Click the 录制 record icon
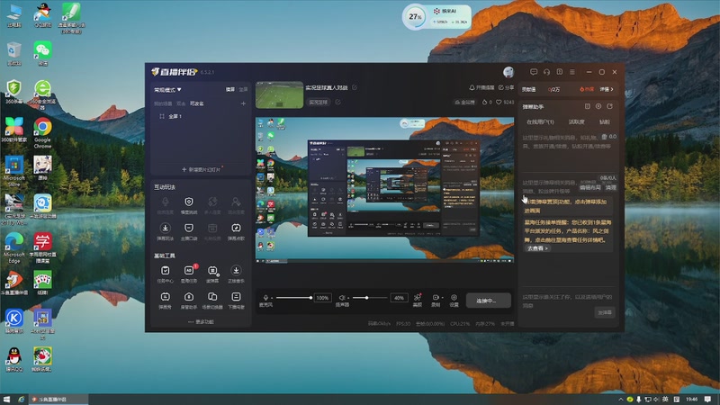This screenshot has height=405, width=720. point(436,300)
